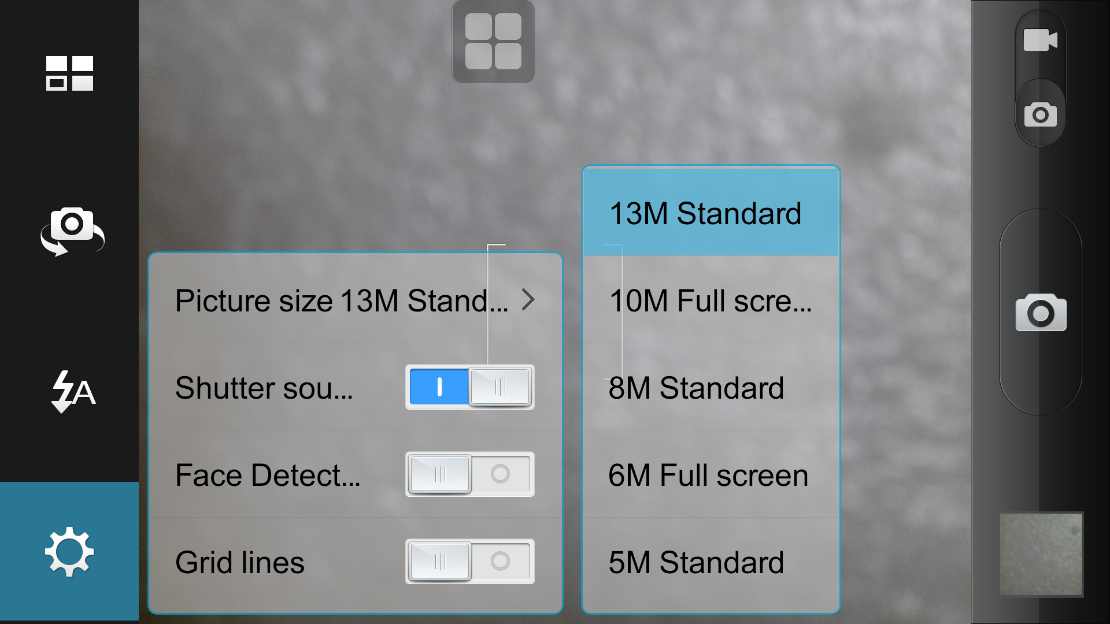The height and width of the screenshot is (624, 1110).
Task: Choose 13M Standard picture size
Action: (x=711, y=213)
